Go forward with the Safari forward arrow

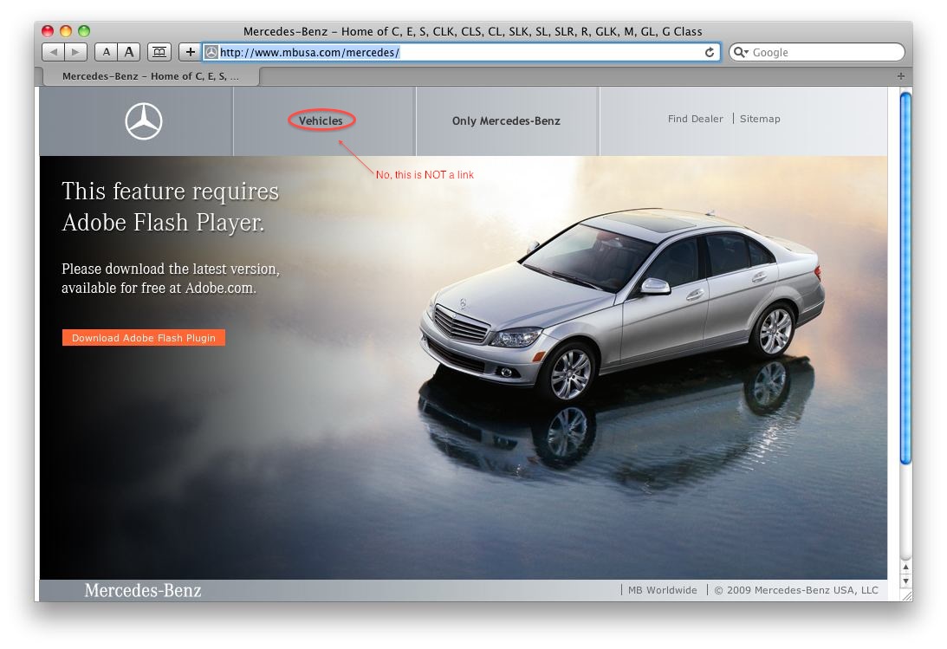[x=76, y=53]
